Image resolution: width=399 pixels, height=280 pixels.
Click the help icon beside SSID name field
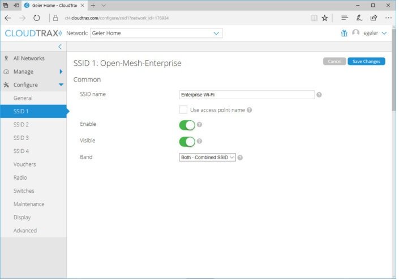point(319,95)
